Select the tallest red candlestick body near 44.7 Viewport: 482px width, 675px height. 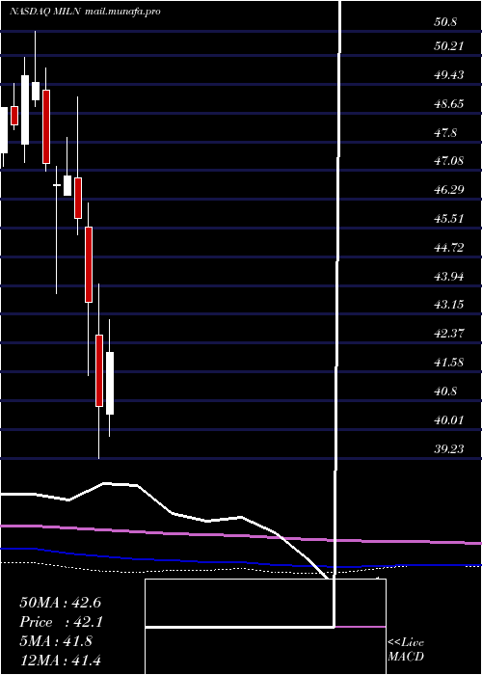89,264
